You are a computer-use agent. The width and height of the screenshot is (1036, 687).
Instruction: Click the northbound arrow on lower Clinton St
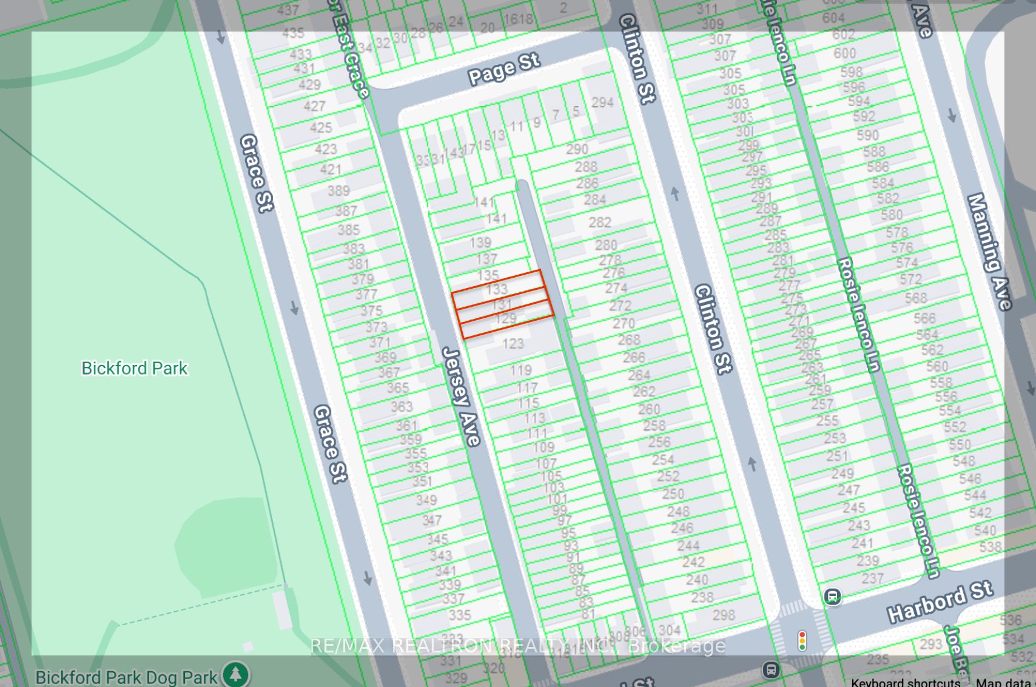pyautogui.click(x=752, y=464)
